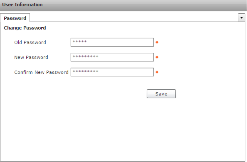Click the empty tab strip beside Password tab

pyautogui.click(x=133, y=18)
